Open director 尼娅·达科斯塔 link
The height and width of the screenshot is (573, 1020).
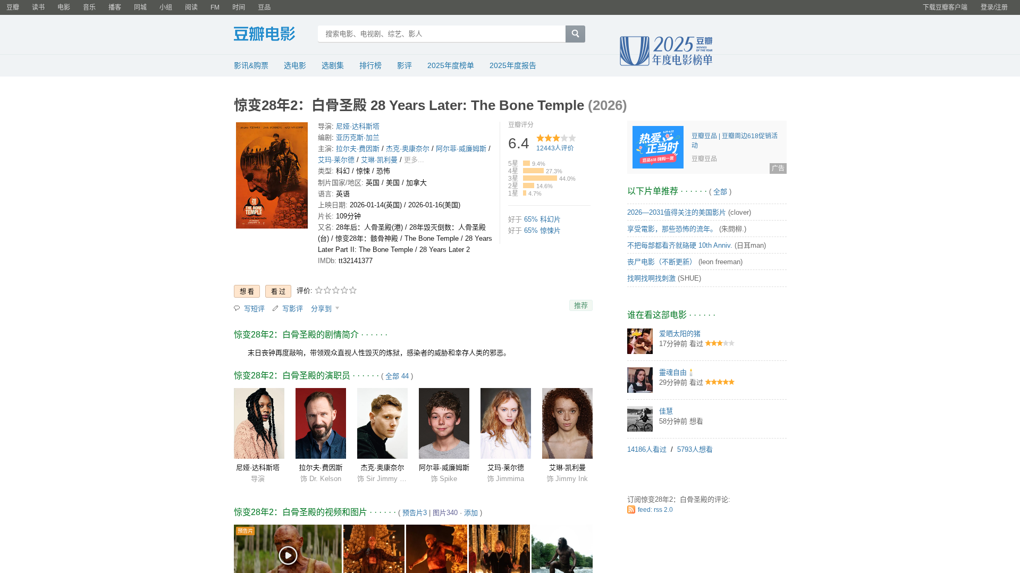[358, 127]
